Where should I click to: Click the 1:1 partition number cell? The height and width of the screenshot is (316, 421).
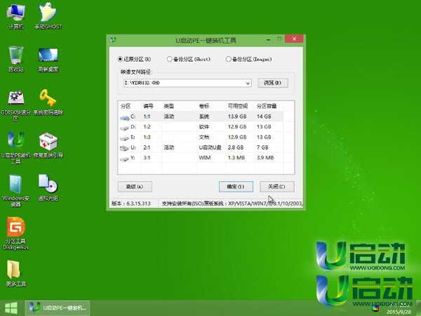point(147,117)
